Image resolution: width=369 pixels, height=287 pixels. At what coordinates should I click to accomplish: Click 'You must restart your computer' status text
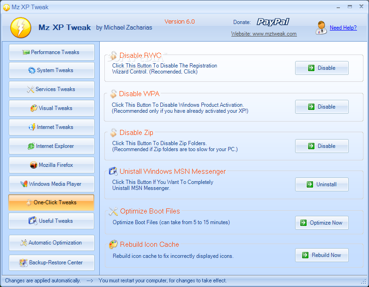pos(163,281)
